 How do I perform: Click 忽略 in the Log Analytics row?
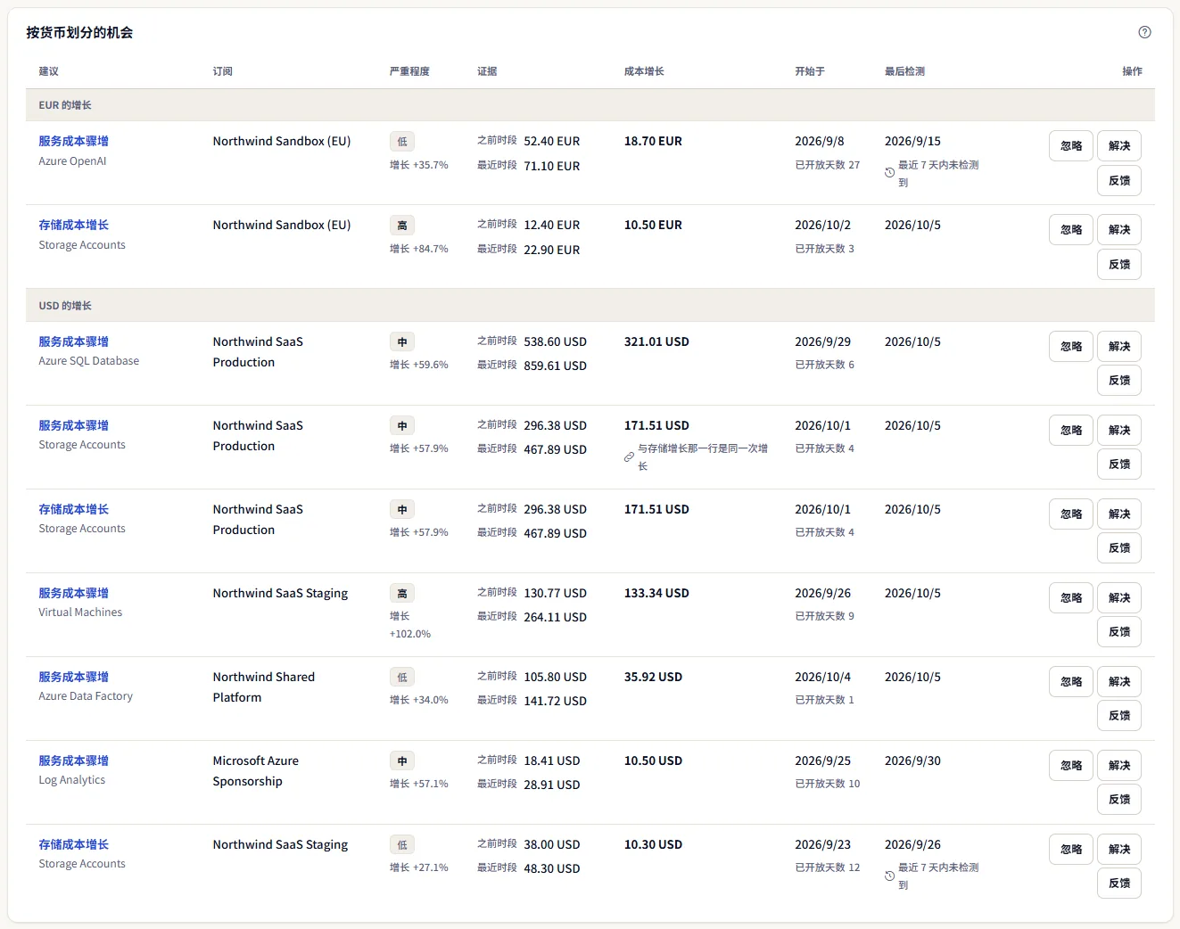1071,766
